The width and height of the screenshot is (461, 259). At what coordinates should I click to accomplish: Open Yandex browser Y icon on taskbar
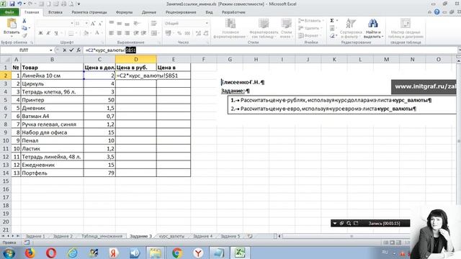click(199, 253)
